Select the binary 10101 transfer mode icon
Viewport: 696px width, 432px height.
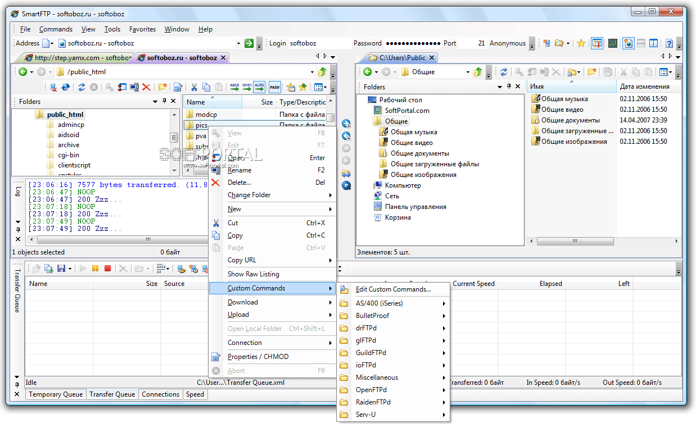coord(246,87)
